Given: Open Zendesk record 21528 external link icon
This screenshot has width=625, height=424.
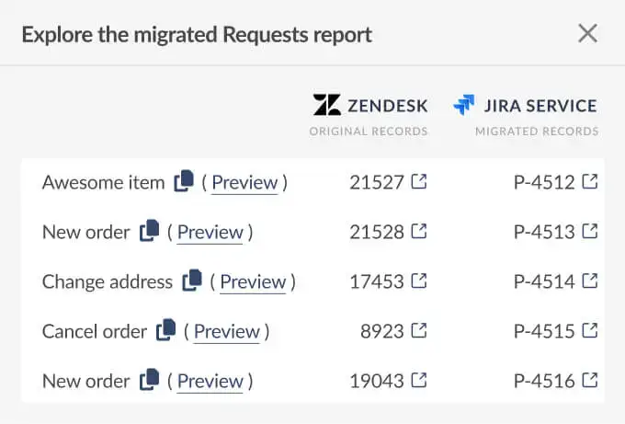Looking at the screenshot, I should (419, 232).
